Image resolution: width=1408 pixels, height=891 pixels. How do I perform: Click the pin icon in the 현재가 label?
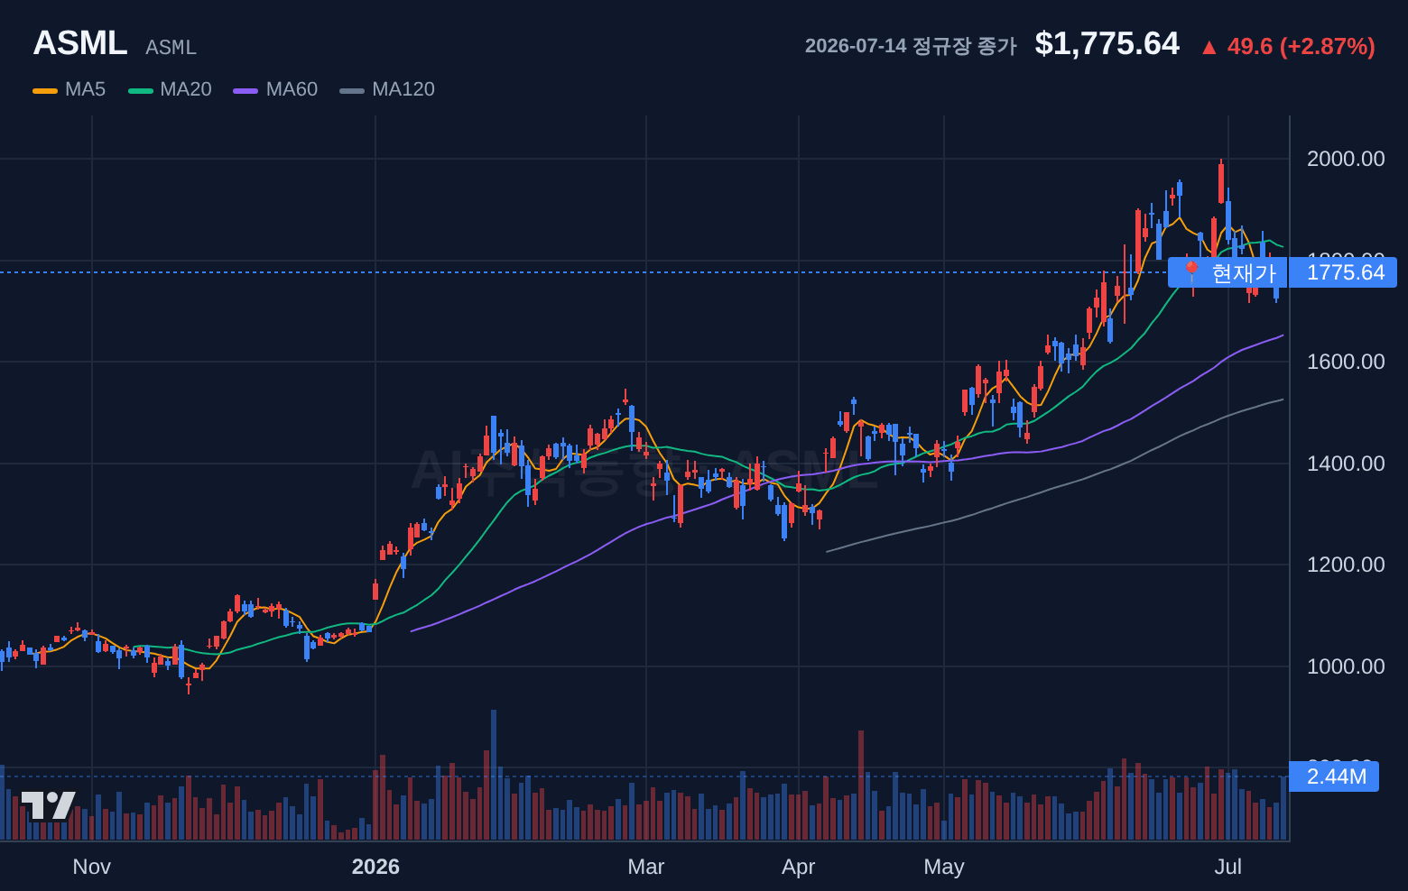click(1191, 271)
